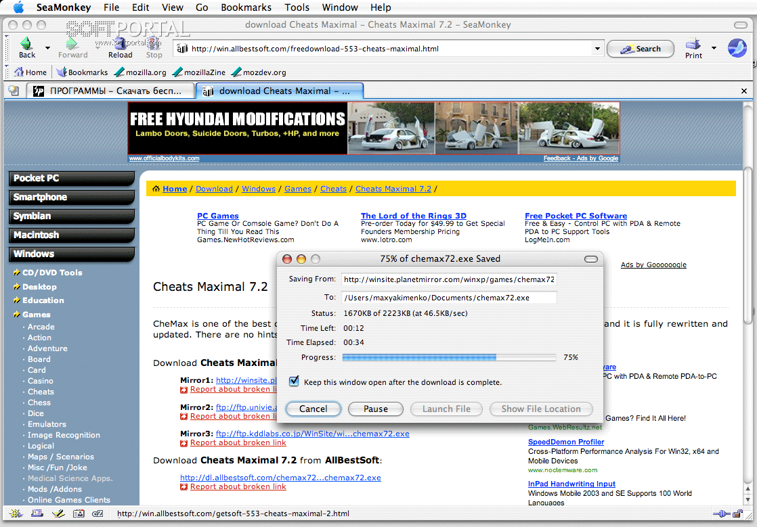
Task: Report broken link under Mirror3
Action: pyautogui.click(x=238, y=442)
